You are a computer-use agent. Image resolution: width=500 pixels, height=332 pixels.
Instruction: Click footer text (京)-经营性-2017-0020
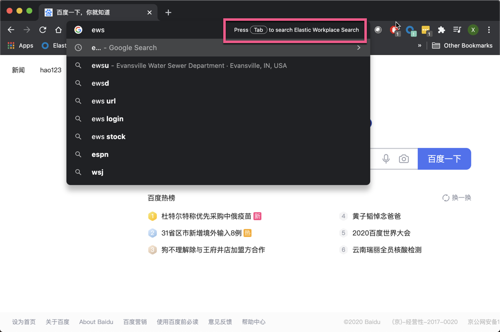click(424, 322)
